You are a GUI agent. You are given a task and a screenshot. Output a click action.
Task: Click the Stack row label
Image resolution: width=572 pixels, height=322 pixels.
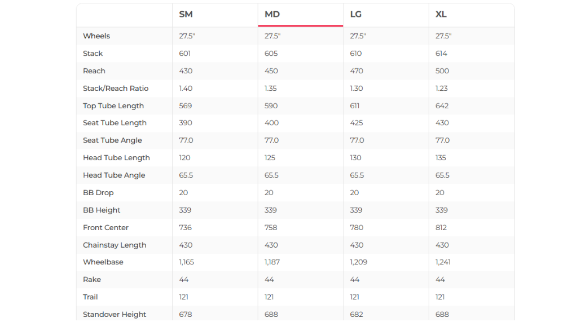[x=93, y=54]
